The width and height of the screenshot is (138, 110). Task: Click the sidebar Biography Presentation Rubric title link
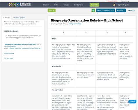tap(20, 44)
